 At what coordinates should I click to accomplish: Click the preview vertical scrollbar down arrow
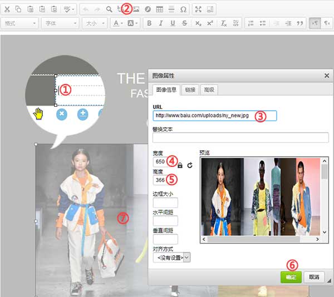click(x=324, y=232)
